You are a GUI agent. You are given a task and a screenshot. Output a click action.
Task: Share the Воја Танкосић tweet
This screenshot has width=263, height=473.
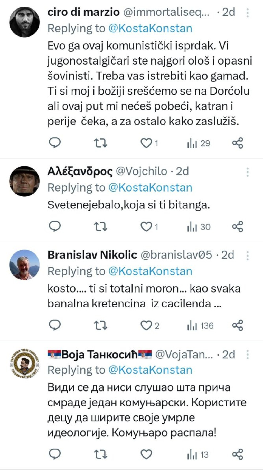[x=238, y=454]
